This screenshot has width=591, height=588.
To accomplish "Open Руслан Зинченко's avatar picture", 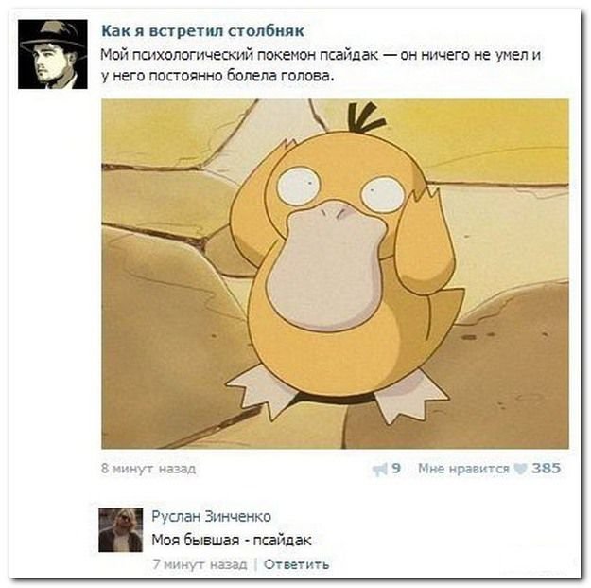I will pyautogui.click(x=121, y=530).
